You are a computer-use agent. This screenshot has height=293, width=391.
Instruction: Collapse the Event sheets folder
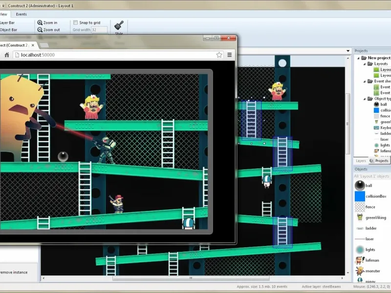(365, 81)
